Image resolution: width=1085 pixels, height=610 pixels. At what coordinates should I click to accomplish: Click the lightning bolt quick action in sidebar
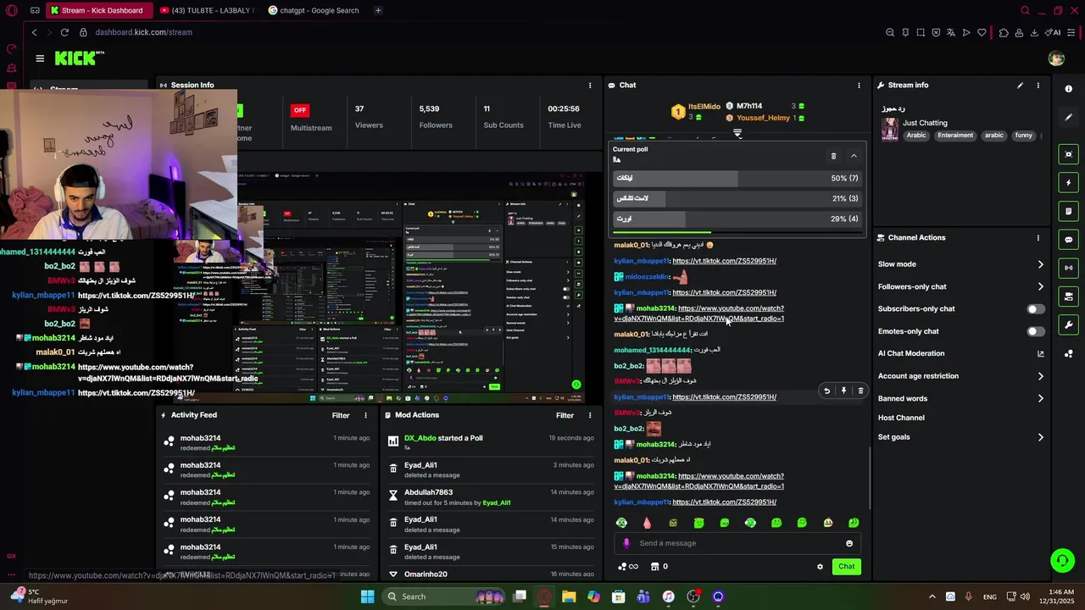point(1068,182)
